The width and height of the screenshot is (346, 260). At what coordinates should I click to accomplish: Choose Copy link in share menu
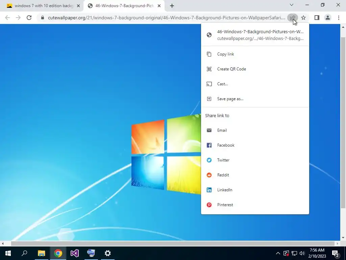click(x=255, y=54)
